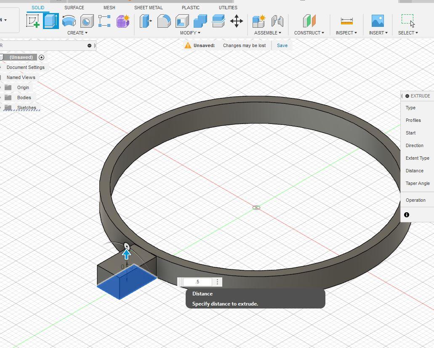Switch to the Sheet Metal tab
The width and height of the screenshot is (434, 348).
tap(149, 8)
